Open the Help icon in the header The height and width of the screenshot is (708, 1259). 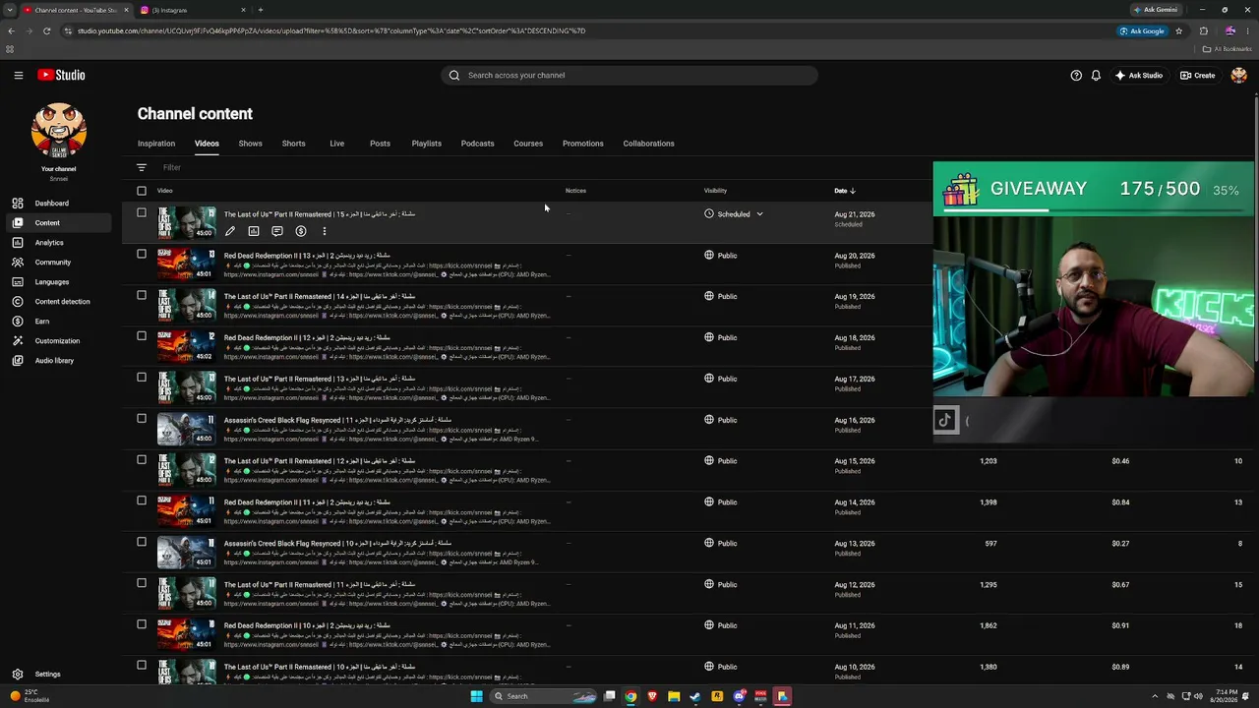coord(1076,75)
